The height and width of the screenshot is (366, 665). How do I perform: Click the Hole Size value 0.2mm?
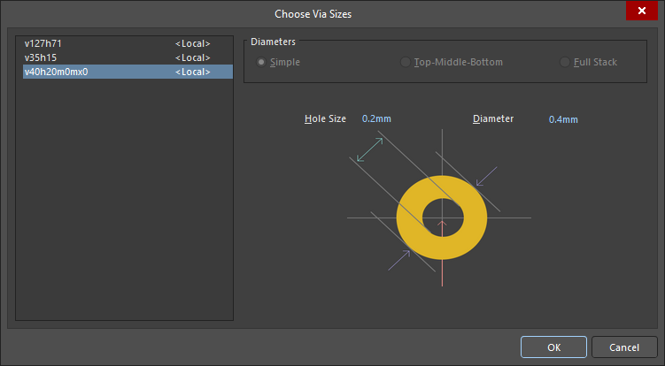pos(376,118)
